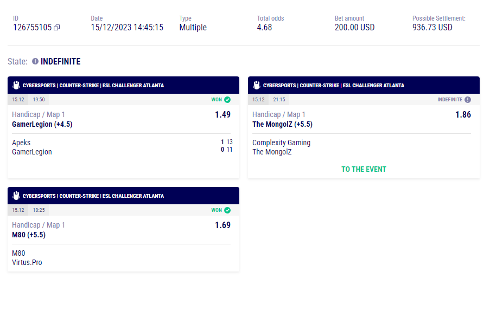Click green WON checkmark on GamerLegion card
Image resolution: width=490 pixels, height=317 pixels.
227,100
